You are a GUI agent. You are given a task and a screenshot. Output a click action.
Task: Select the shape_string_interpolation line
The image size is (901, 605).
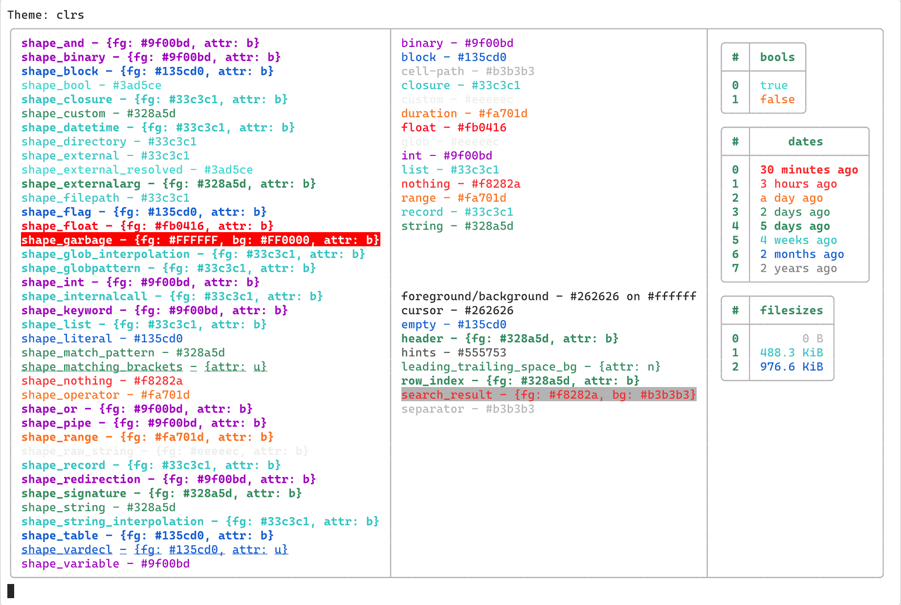coord(200,522)
